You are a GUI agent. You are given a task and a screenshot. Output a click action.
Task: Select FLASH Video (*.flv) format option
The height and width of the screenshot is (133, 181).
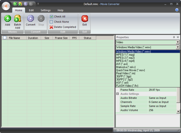pyautogui.click(x=127, y=86)
